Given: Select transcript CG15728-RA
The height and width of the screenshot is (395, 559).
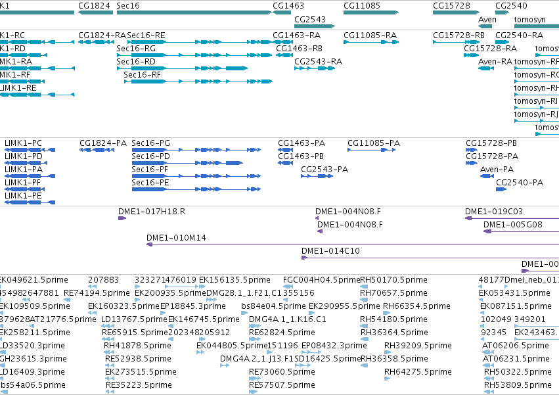Looking at the screenshot, I should click(491, 49).
